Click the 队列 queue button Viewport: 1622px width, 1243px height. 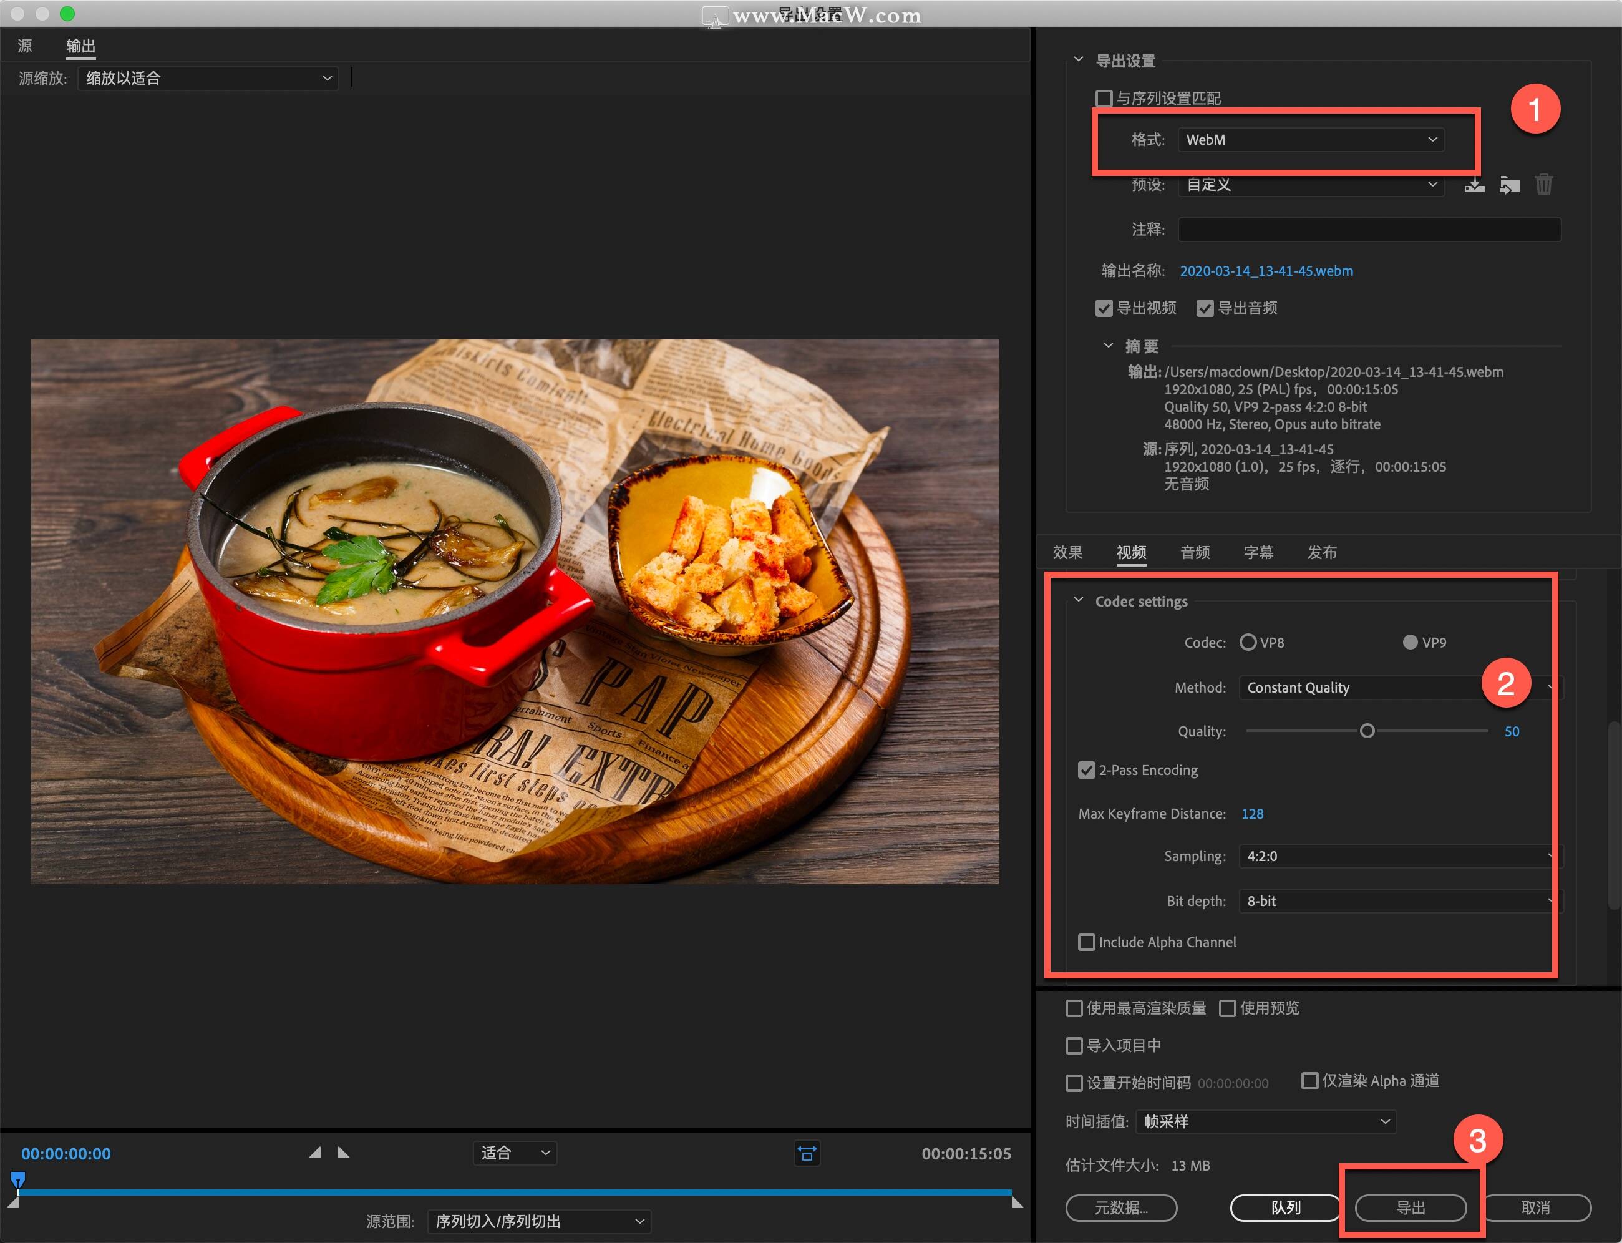[x=1284, y=1207]
